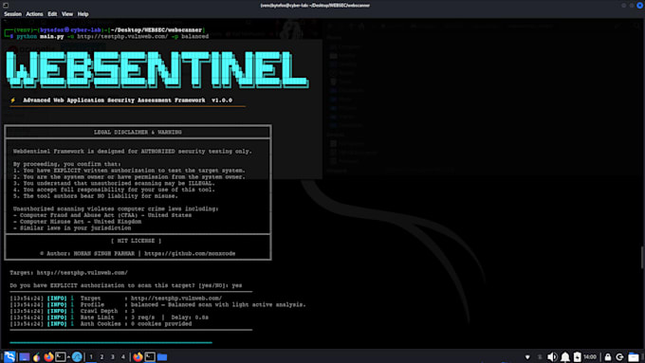Click the 'LEGAL DISCLAIMER & WARNING' heading
This screenshot has width=645, height=363.
pyautogui.click(x=138, y=132)
